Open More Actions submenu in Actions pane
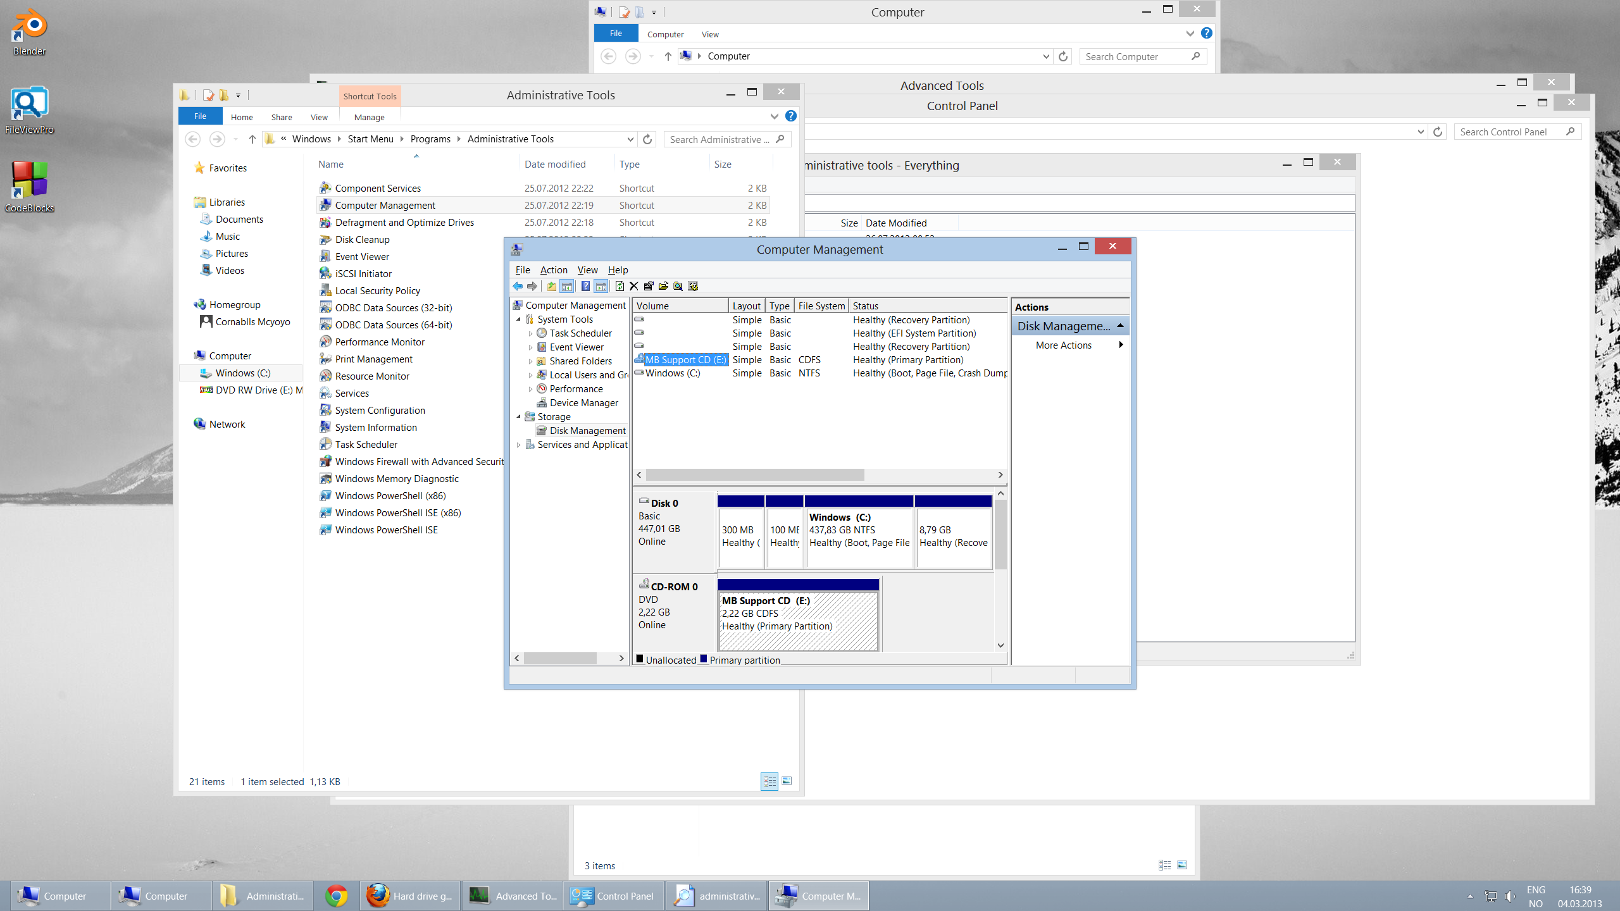The height and width of the screenshot is (911, 1620). (1069, 345)
